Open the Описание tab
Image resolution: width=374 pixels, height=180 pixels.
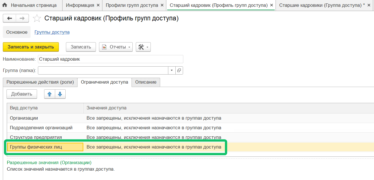tap(146, 82)
